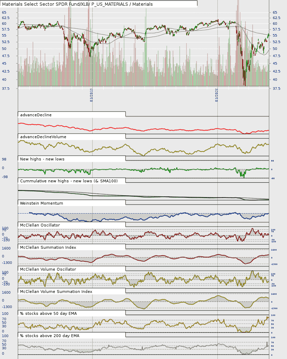Select the Weinstein Momentum panel label
This screenshot has width=287, height=359.
41,203
